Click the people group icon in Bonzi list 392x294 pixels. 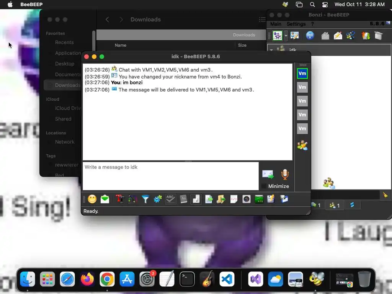[328, 183]
